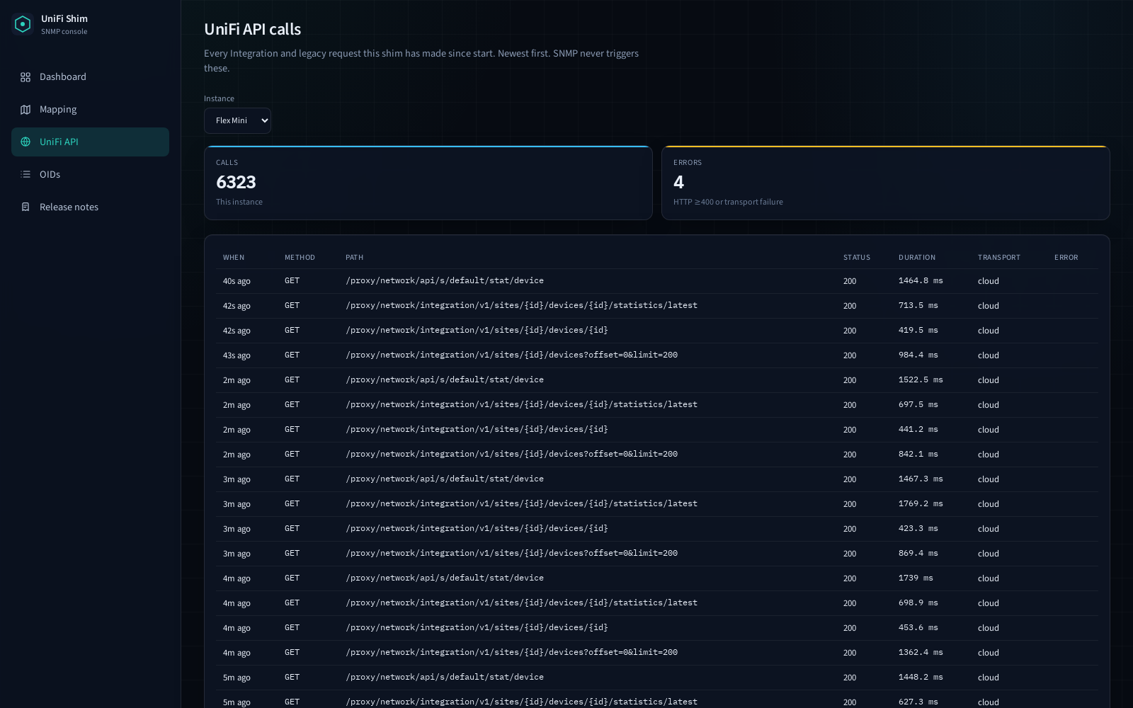Click the '40s ago' timestamp
This screenshot has width=1133, height=708.
(x=237, y=281)
